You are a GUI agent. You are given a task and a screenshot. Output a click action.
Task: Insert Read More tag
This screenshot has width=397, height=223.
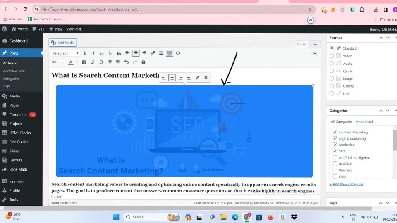[161, 53]
